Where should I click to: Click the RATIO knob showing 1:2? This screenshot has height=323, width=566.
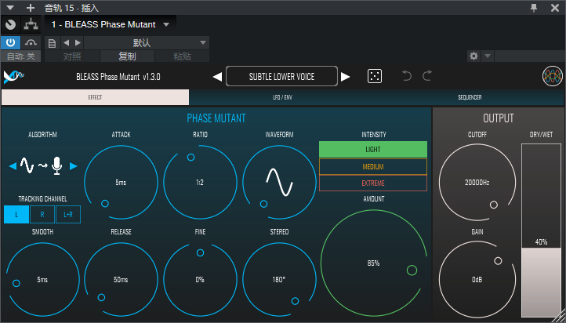pos(200,182)
